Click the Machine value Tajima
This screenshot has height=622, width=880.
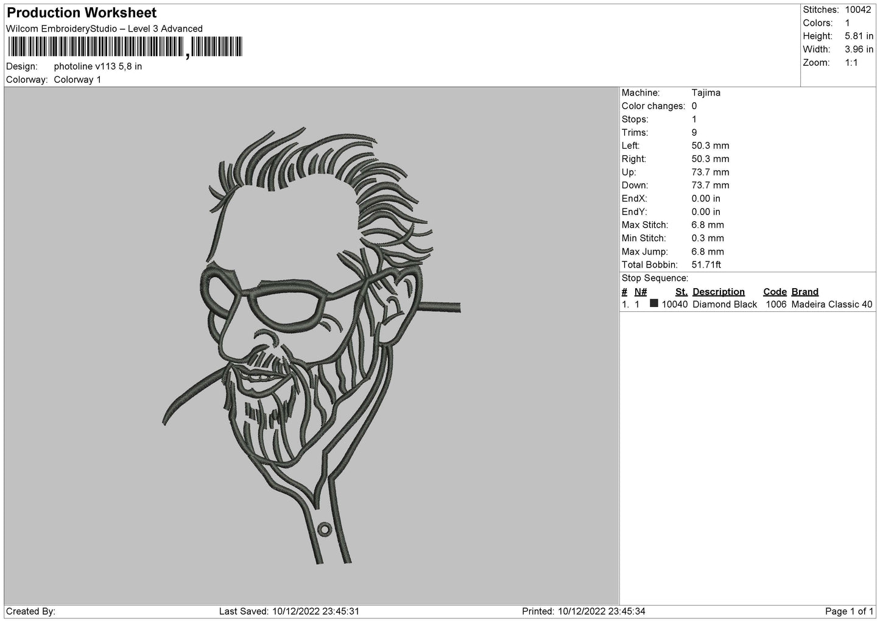(706, 93)
